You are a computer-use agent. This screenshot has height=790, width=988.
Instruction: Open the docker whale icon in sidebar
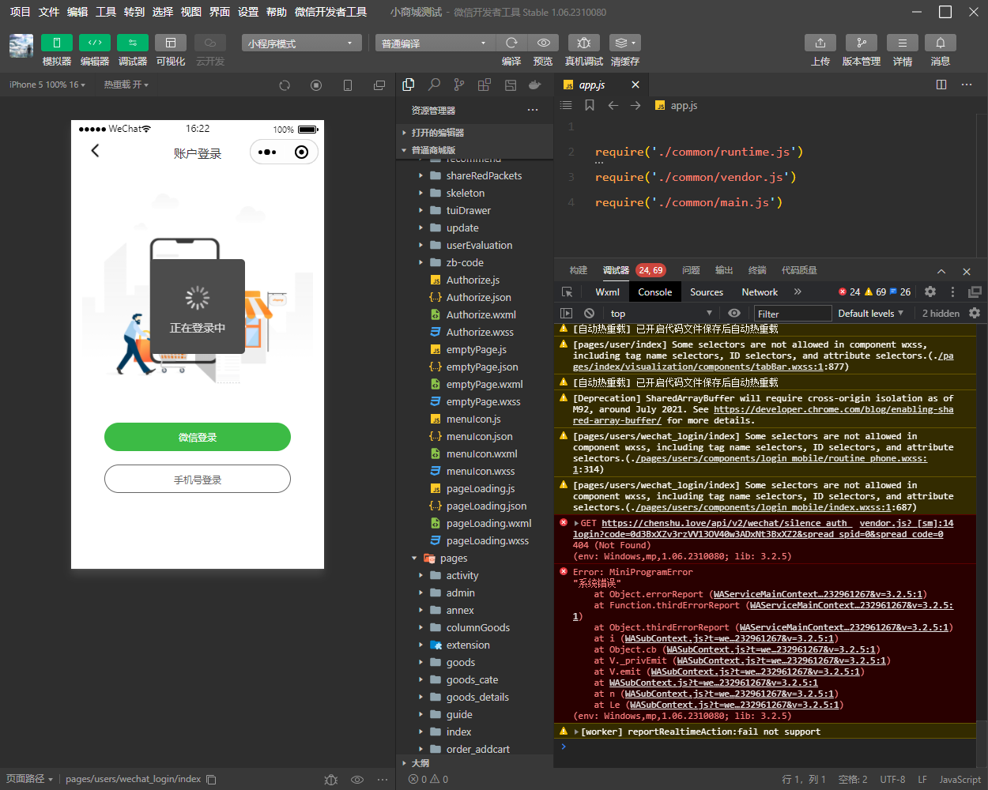coord(535,85)
